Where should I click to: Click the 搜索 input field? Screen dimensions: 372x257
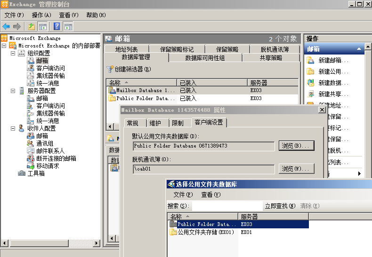pyautogui.click(x=227, y=206)
